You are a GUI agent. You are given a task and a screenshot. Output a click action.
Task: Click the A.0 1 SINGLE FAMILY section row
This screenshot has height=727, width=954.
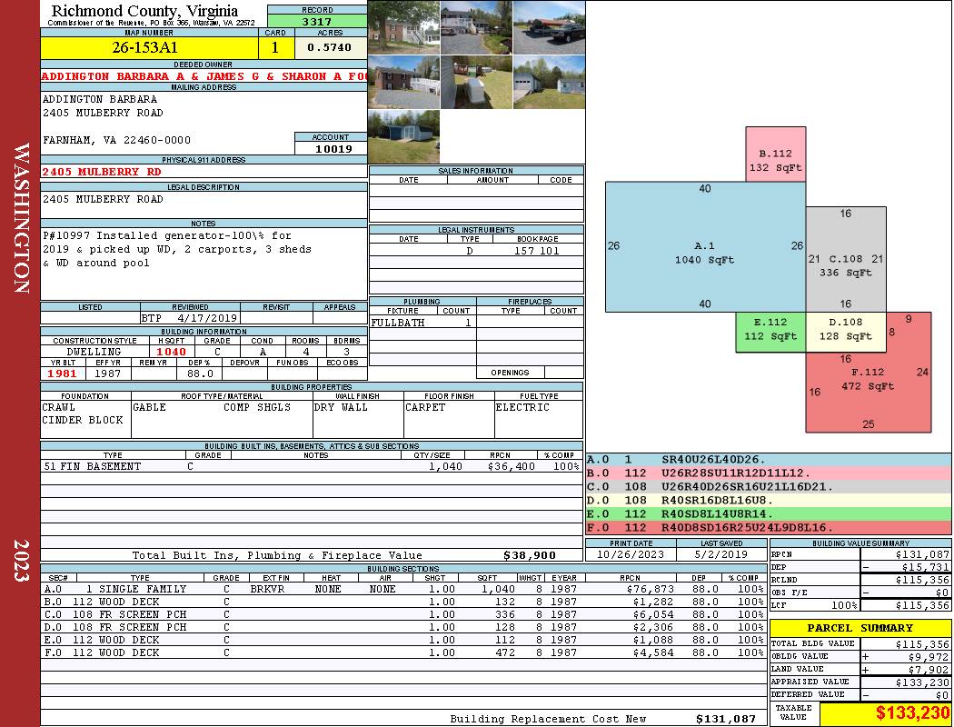(x=402, y=589)
